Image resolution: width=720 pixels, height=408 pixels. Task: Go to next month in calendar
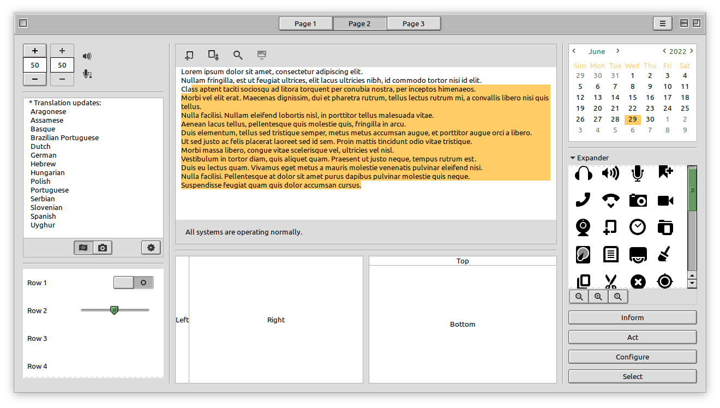click(x=618, y=51)
